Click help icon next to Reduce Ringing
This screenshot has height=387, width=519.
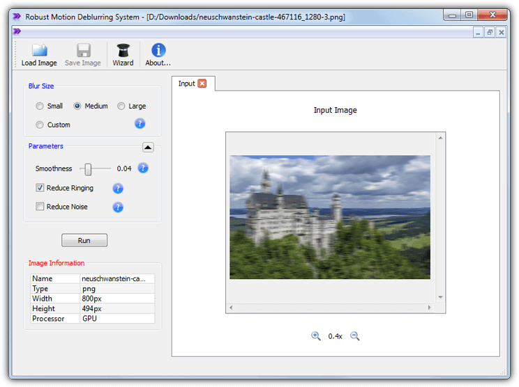pos(118,188)
